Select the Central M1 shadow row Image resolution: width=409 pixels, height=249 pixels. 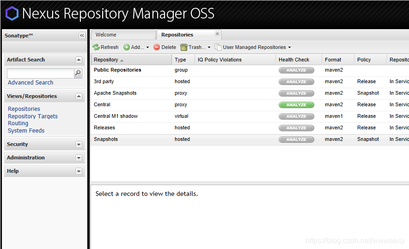coord(250,116)
